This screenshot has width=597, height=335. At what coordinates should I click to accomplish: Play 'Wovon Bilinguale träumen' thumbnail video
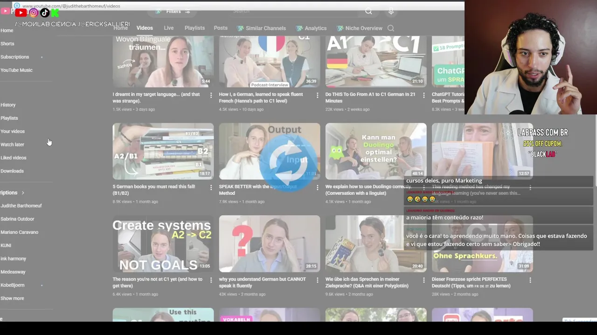pyautogui.click(x=163, y=61)
